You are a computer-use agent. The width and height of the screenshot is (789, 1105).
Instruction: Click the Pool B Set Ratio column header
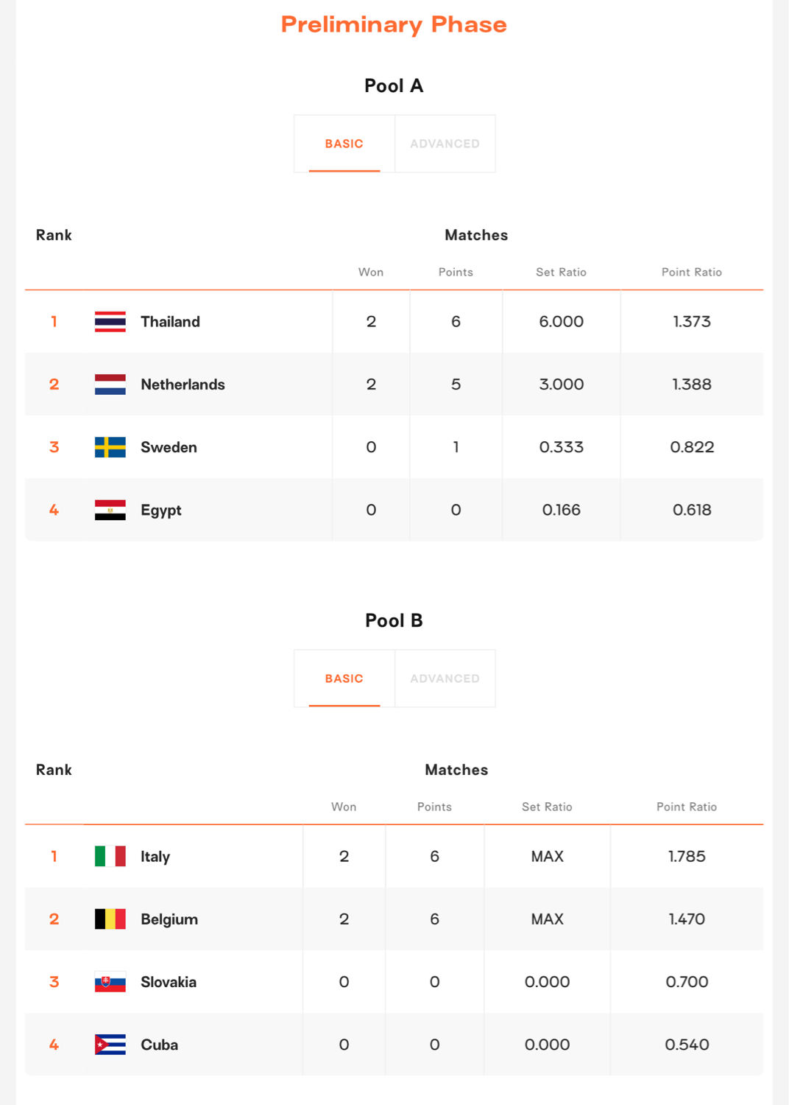[547, 807]
